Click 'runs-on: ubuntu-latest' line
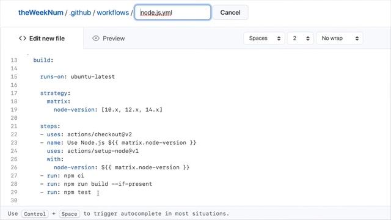391x220 pixels. click(78, 76)
